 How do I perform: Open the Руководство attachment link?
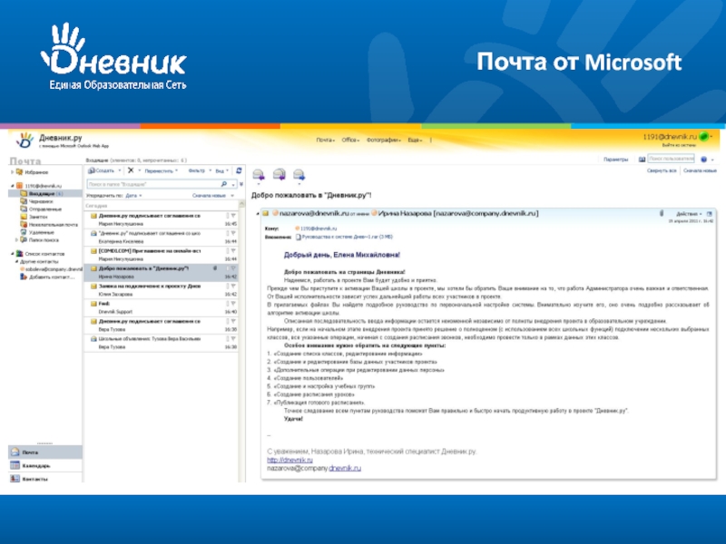347,237
